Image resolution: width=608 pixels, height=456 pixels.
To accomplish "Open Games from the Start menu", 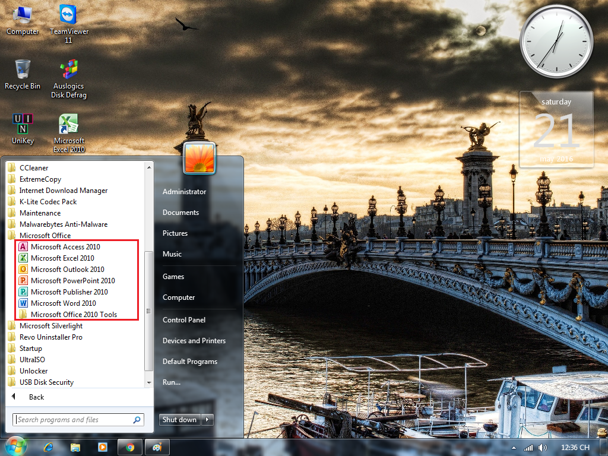I will 173,277.
